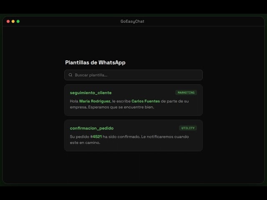The width and height of the screenshot is (267, 200).
Task: Click the text 'este en camino.'
Action: tap(85, 142)
